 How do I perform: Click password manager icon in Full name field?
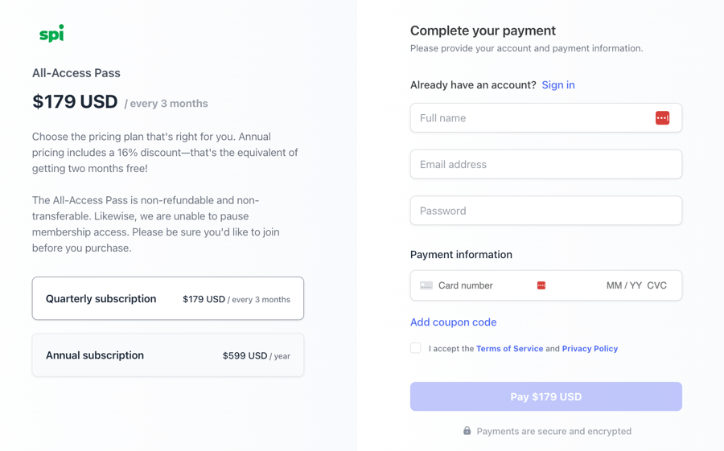tap(662, 118)
